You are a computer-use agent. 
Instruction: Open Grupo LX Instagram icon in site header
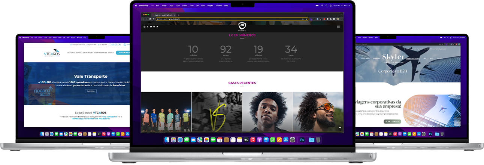[x=145, y=27]
